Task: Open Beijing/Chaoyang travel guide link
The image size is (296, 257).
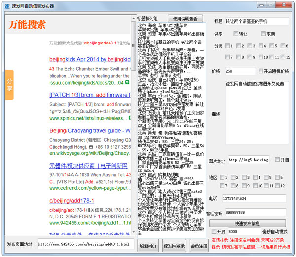Action: coord(90,130)
